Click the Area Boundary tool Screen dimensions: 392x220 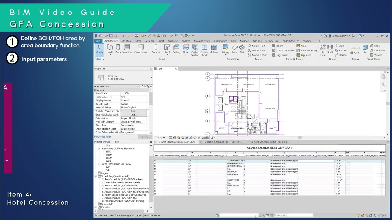pos(307,50)
